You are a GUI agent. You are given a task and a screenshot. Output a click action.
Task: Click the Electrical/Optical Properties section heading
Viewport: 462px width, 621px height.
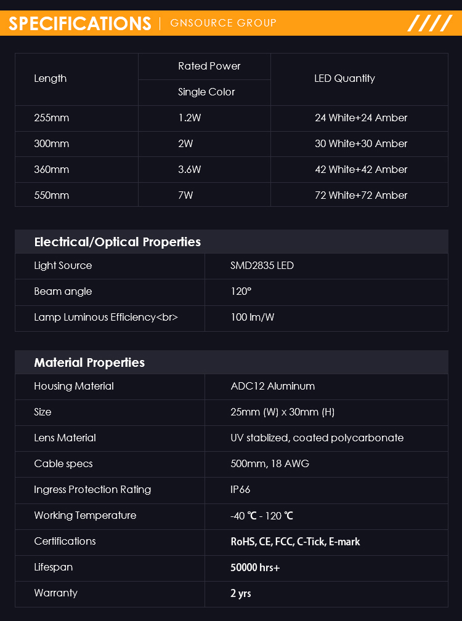[117, 242]
